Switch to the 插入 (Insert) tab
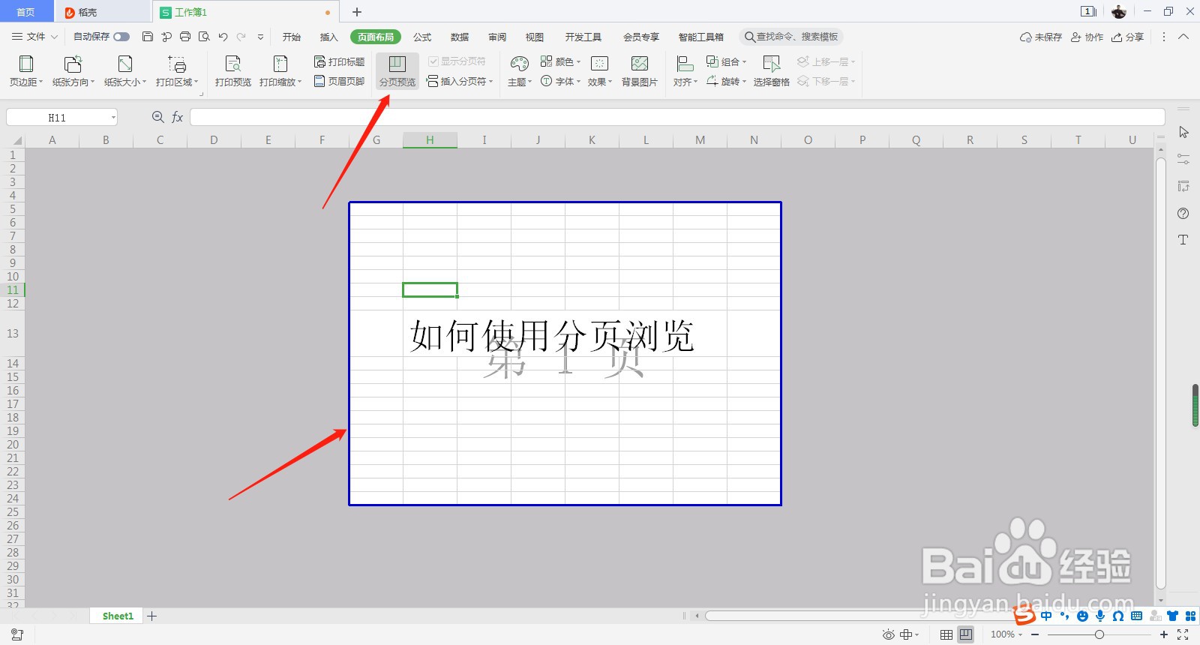The height and width of the screenshot is (645, 1200). pyautogui.click(x=329, y=37)
